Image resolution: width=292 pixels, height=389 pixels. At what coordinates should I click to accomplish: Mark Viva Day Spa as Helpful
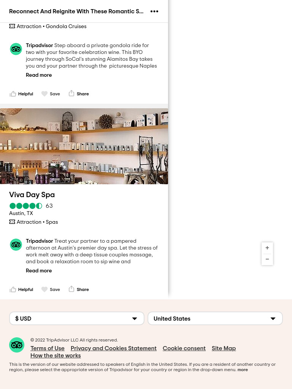[x=21, y=289]
